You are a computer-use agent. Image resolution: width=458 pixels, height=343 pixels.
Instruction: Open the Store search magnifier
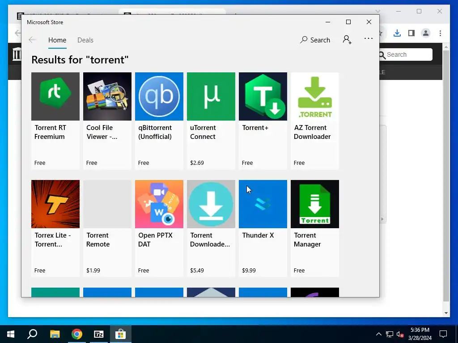304,40
